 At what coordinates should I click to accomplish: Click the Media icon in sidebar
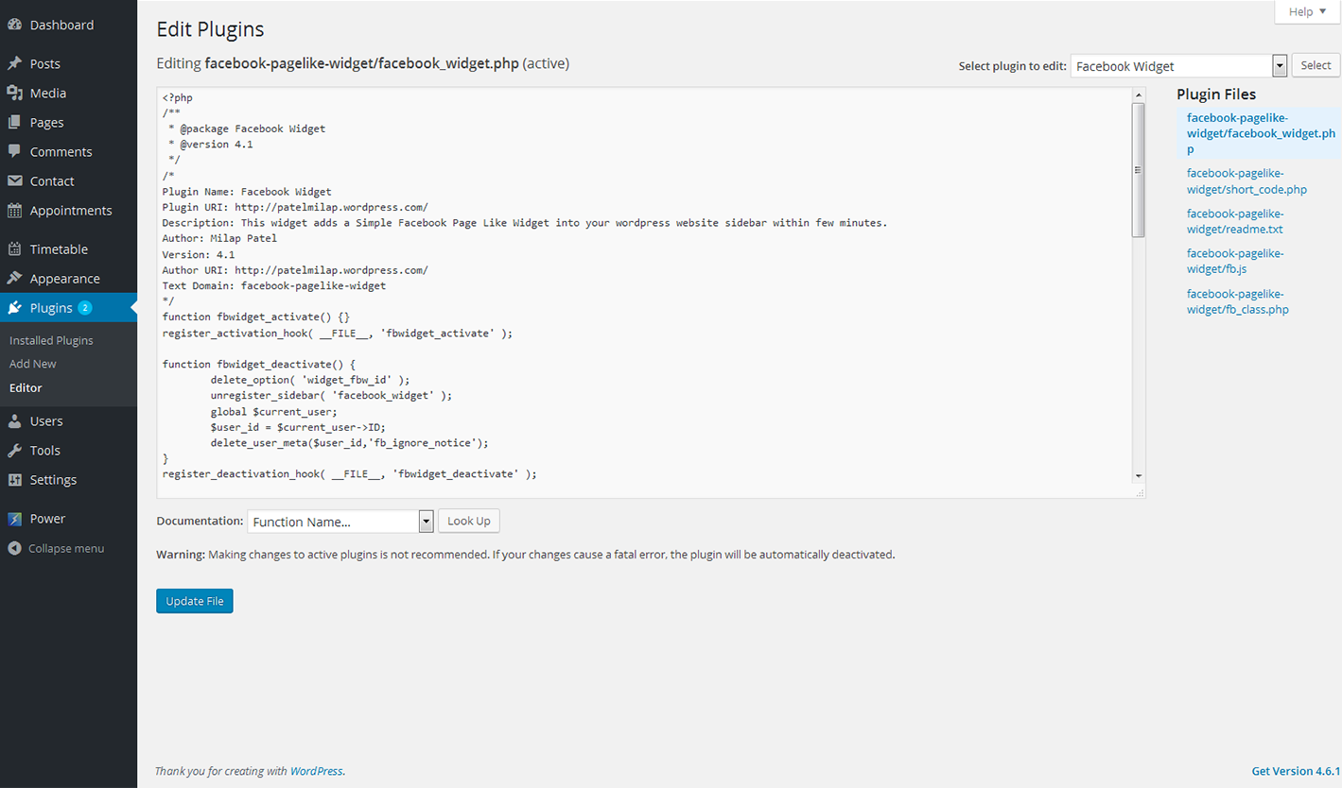[x=15, y=93]
